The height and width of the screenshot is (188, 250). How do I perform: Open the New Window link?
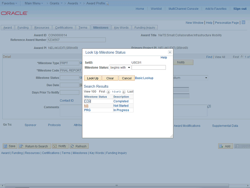point(195,23)
